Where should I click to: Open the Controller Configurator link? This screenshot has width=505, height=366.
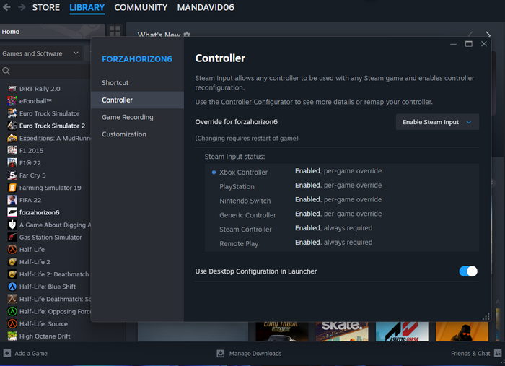257,102
